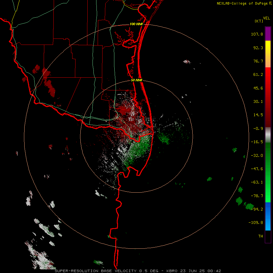Click the -47.6 legend value
Screen dimensions: 273x273
point(257,169)
